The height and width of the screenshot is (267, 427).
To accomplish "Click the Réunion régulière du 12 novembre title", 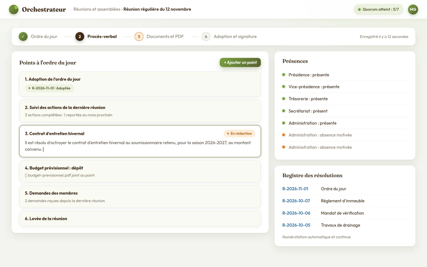I will 157,9.
